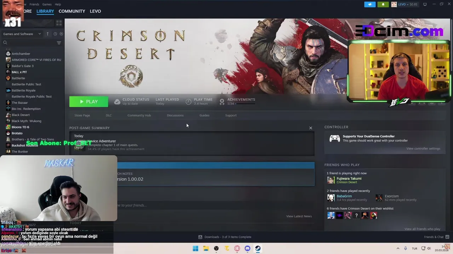Switch to Big Picture mode icon
Viewport: 453px width, 254px height.
pyautogui.click(x=425, y=4)
